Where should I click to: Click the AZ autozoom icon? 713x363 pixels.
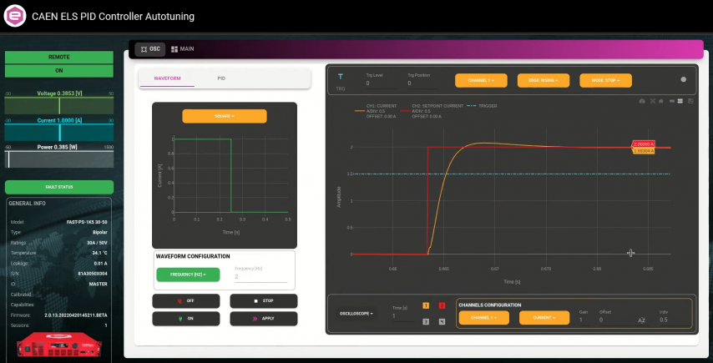(641, 320)
